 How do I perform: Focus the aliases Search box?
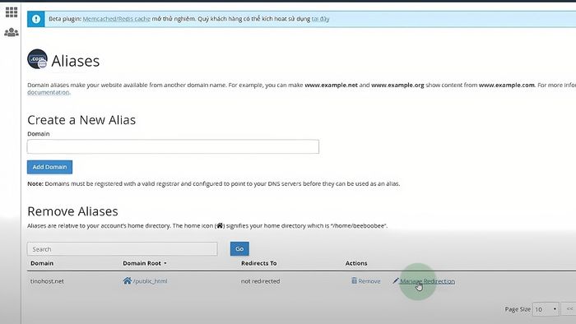(x=122, y=249)
